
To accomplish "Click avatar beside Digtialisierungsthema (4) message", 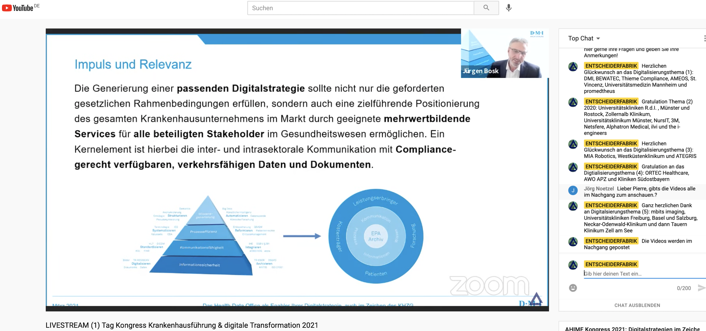I will pyautogui.click(x=573, y=167).
